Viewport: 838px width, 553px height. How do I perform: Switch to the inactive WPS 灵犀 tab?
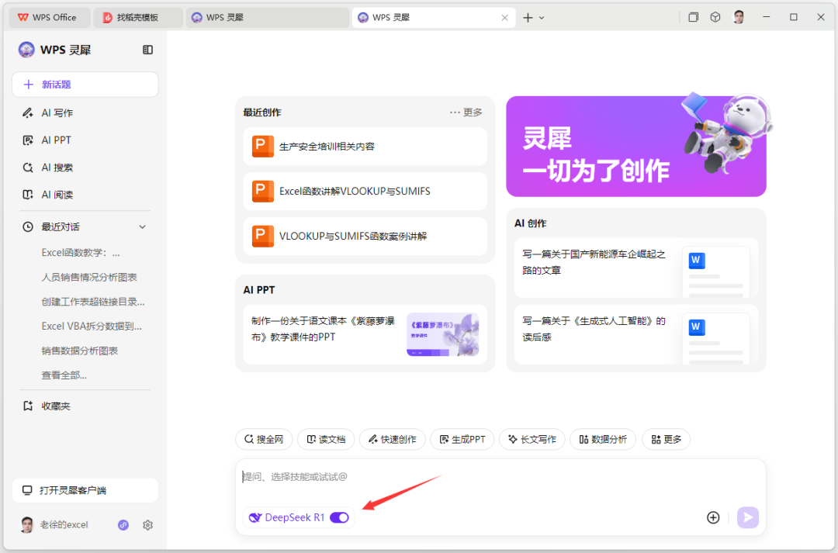pos(267,18)
